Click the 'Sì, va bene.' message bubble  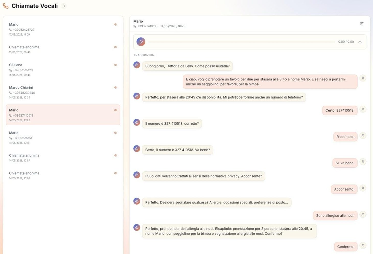tap(345, 163)
